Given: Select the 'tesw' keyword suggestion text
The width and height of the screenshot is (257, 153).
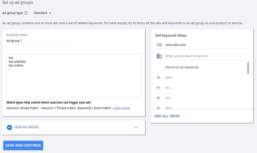Looking at the screenshot, I should [x=169, y=78].
